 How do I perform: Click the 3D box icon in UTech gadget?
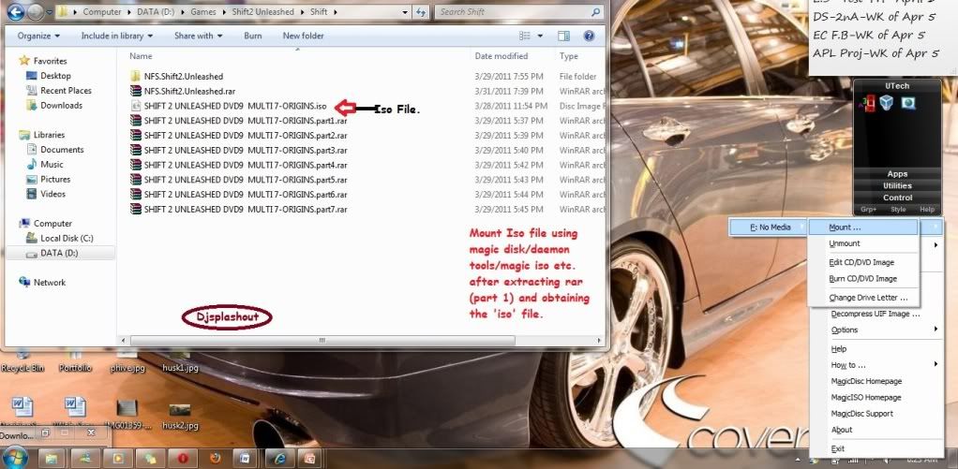click(887, 103)
